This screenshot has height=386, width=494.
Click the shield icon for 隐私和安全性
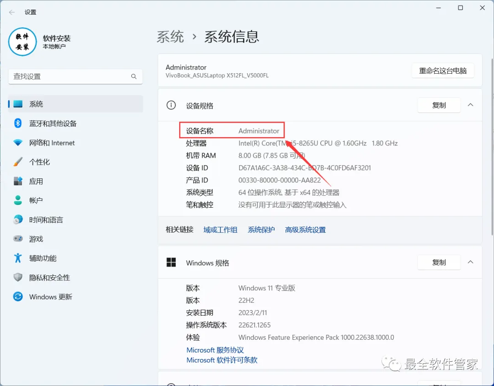18,277
